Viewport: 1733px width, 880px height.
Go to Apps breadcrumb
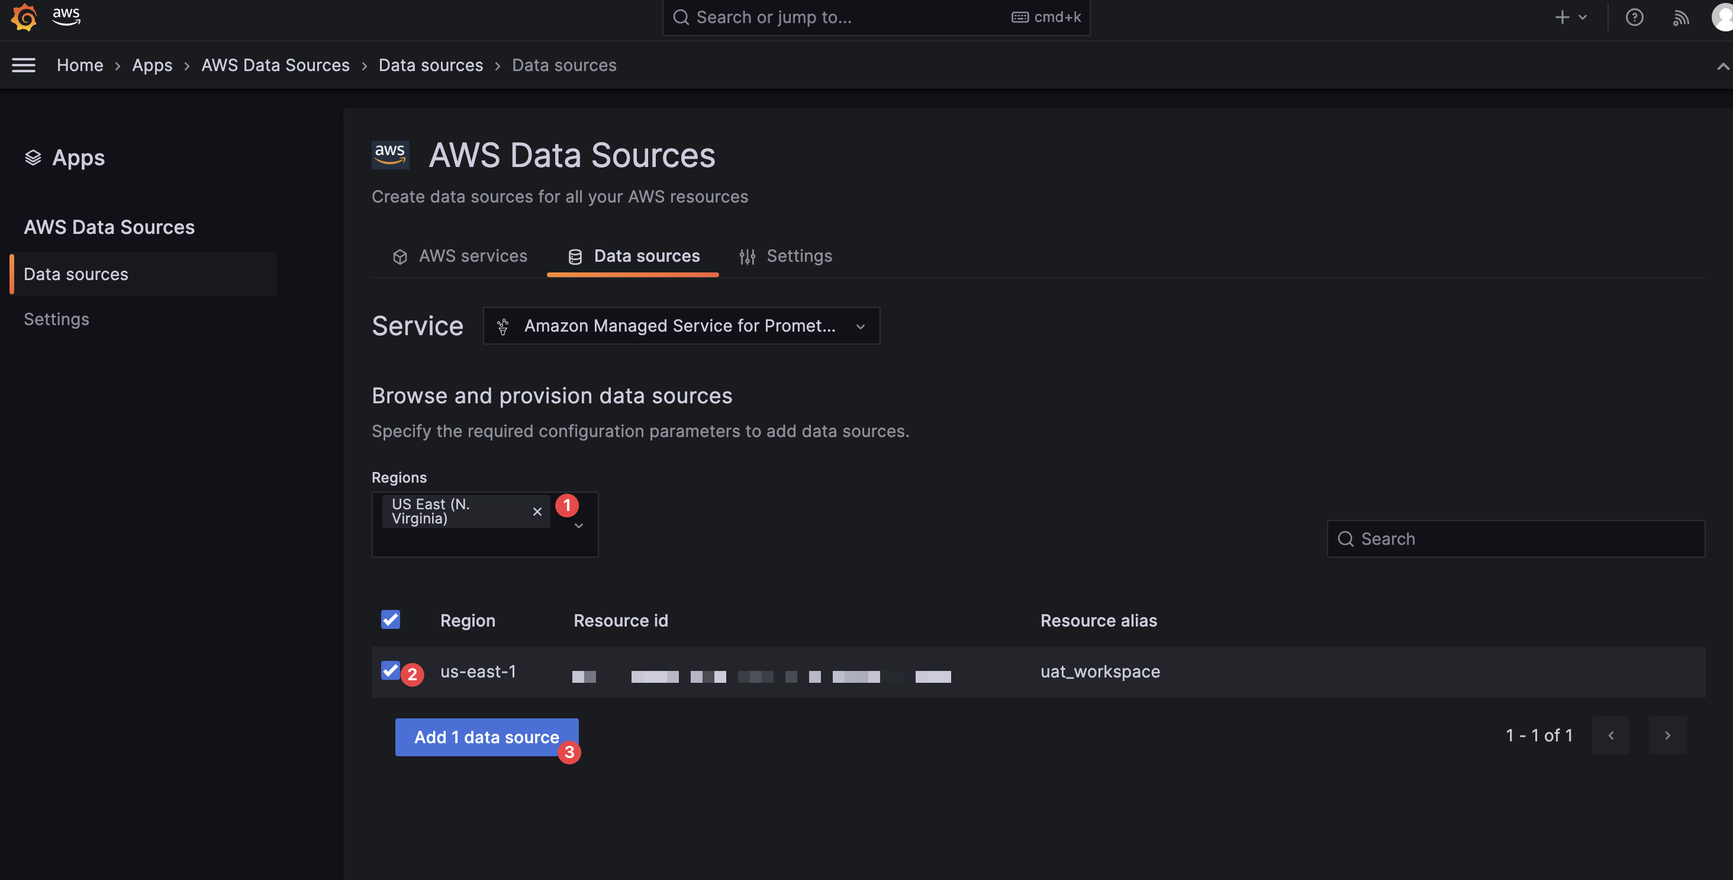(x=152, y=65)
